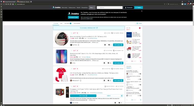Viewport: 194px width, 106px height.
Task: Expand the Jour period dropdown in the sidebar
Action: [128, 30]
